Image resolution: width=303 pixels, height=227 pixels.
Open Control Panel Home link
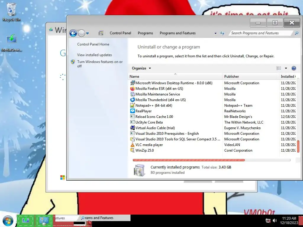(93, 44)
